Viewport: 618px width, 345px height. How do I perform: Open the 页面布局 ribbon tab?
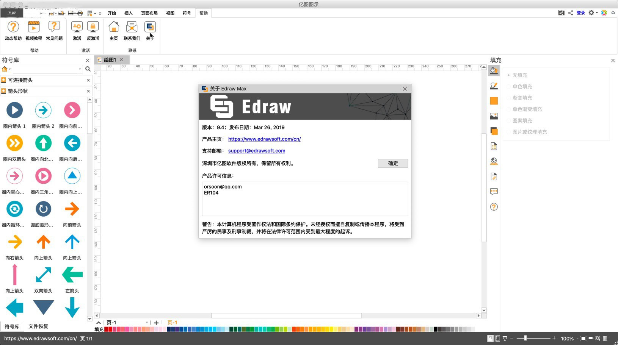click(149, 13)
